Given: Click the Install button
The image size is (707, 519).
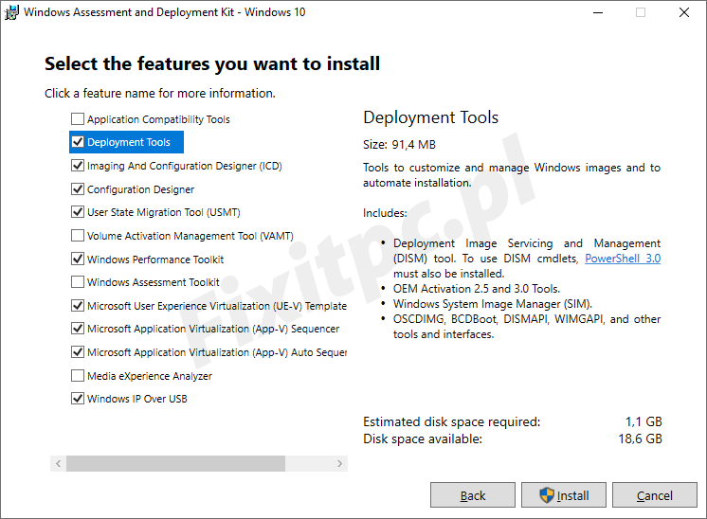Looking at the screenshot, I should click(x=564, y=495).
